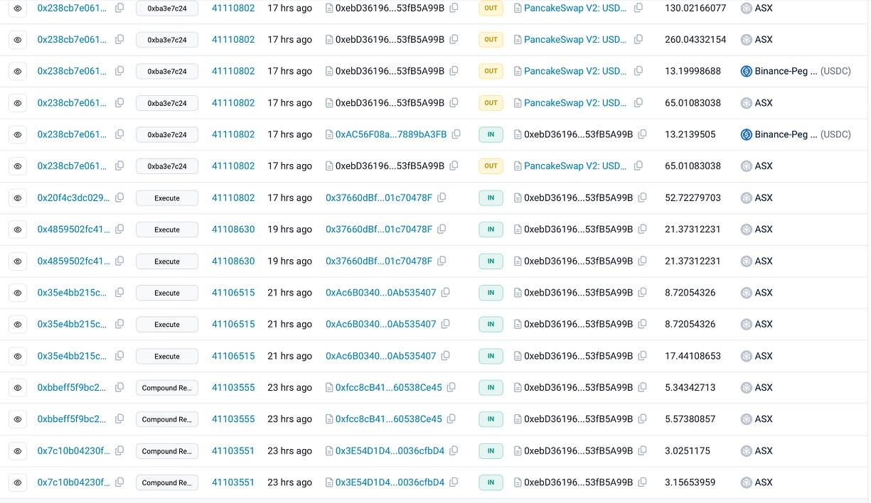Image resolution: width=871 pixels, height=503 pixels.
Task: Open transaction 0x20f4c3dc029 details
Action: tap(73, 198)
